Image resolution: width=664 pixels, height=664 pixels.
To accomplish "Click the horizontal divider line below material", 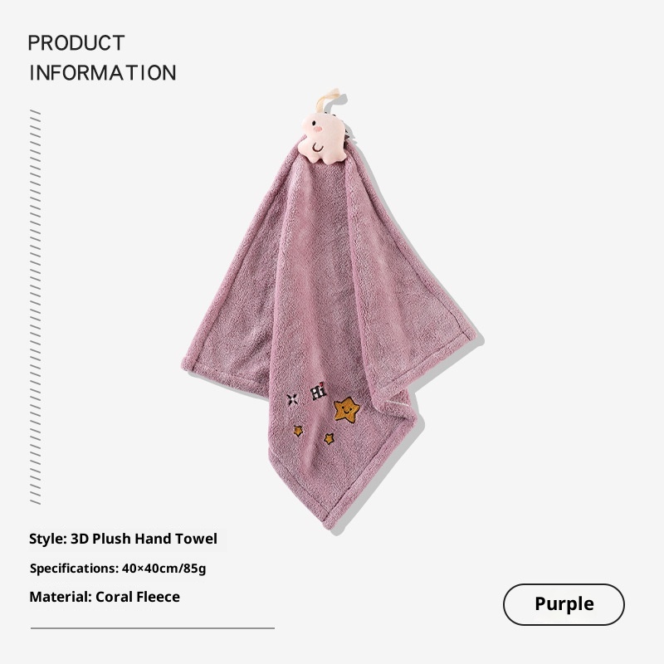I will point(153,628).
